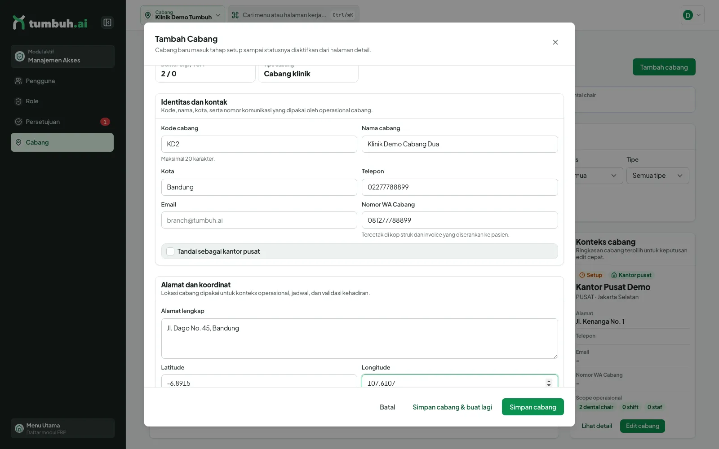
Task: Expand the user avatar D menu
Action: click(692, 15)
